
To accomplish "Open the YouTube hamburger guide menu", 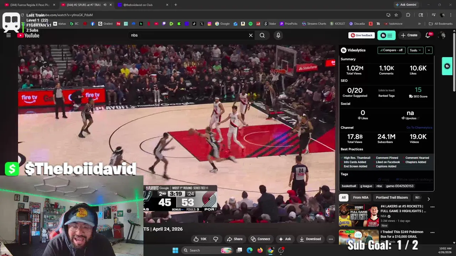I will click(x=9, y=35).
